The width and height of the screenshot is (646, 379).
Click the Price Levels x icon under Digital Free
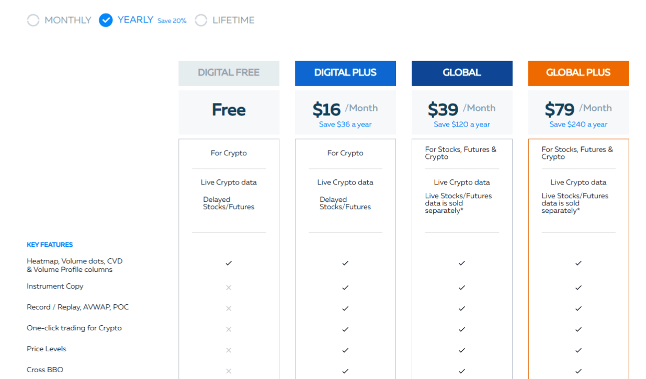[229, 350]
